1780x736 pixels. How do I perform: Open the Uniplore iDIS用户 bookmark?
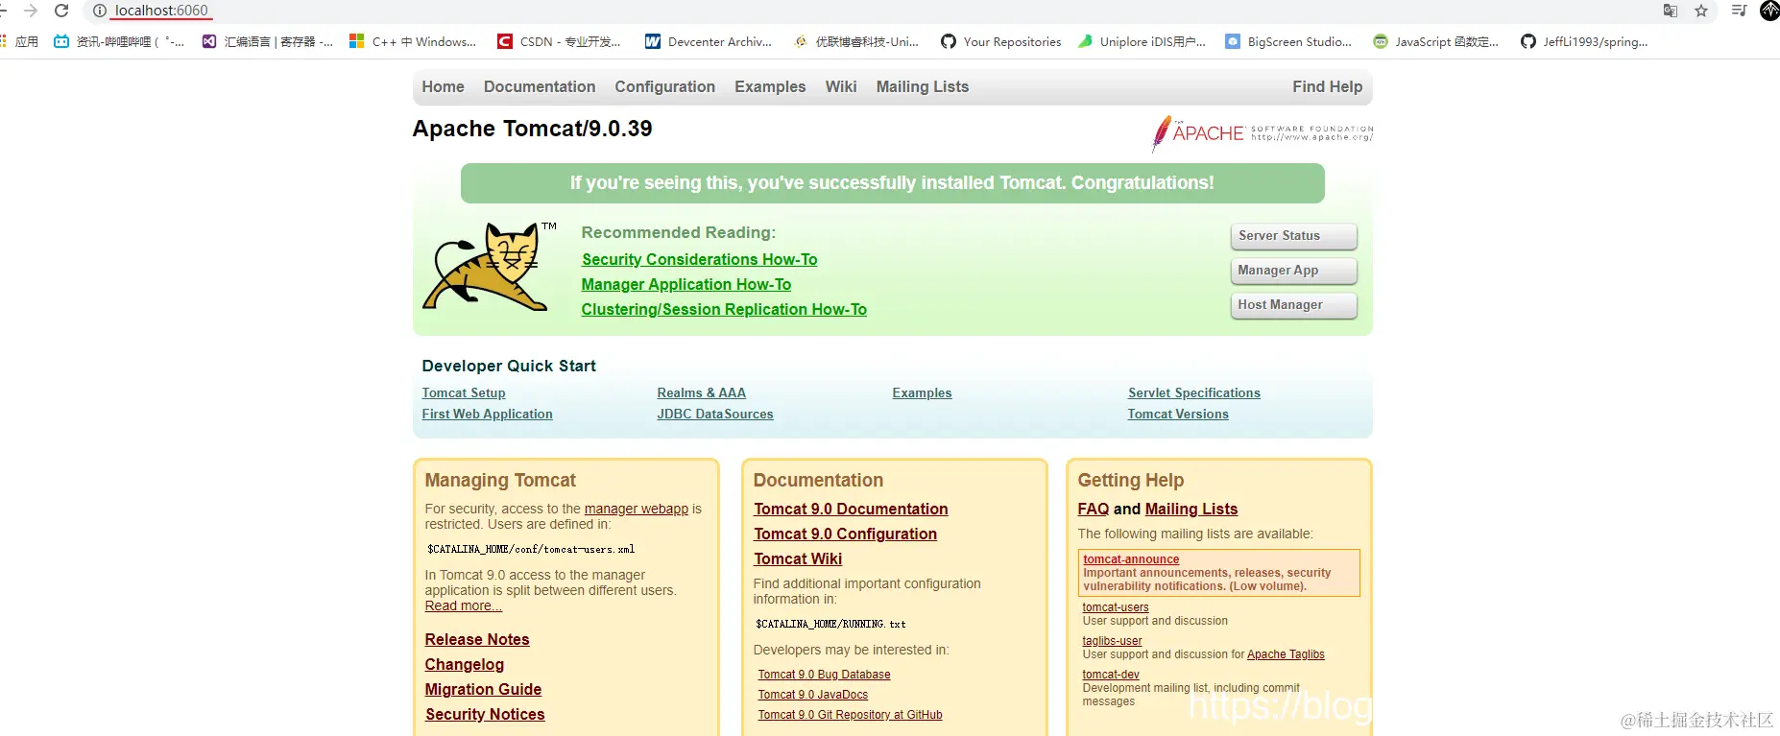1142,41
